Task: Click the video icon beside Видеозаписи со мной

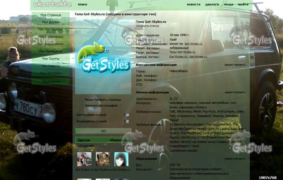Action: [127, 121]
